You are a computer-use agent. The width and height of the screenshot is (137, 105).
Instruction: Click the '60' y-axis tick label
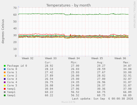(15, 15)
